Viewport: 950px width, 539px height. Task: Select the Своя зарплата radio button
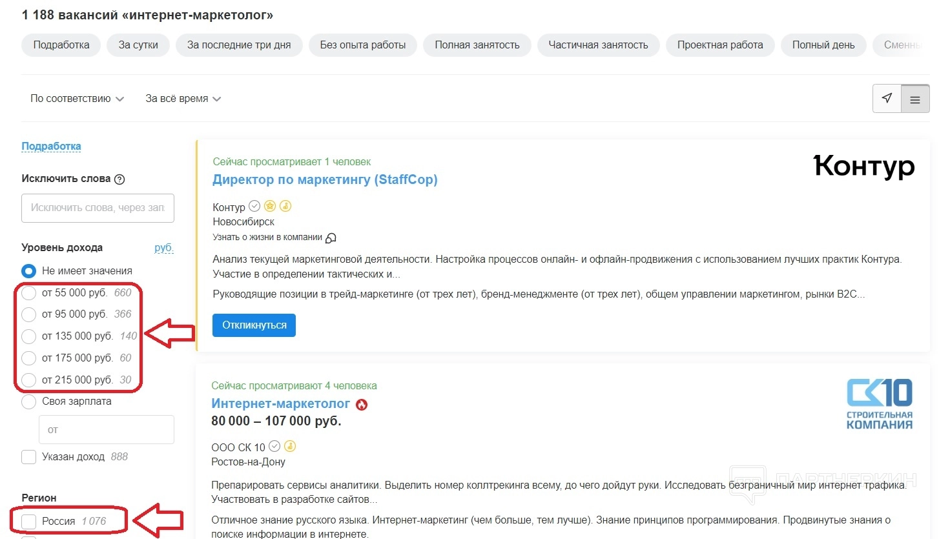(x=29, y=402)
